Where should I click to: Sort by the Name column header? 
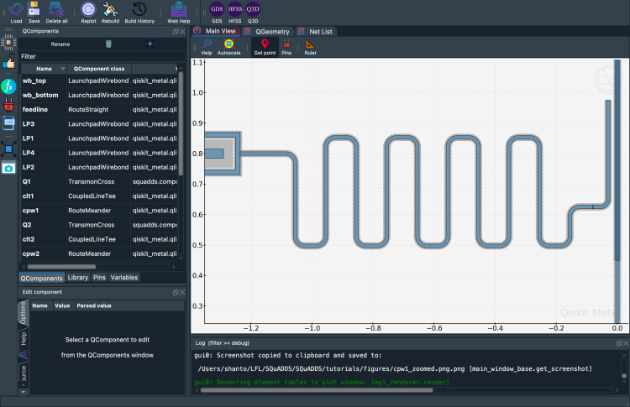point(44,69)
